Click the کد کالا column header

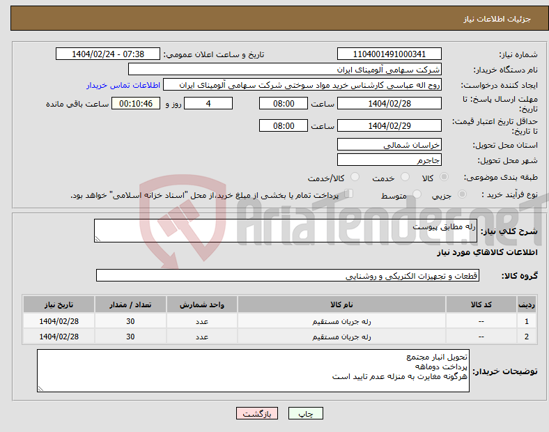tap(481, 304)
